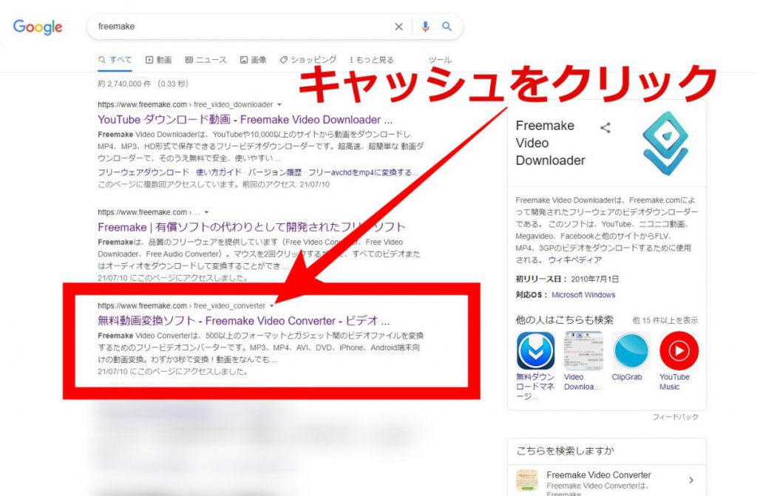Click the こちらを検索しますか heading
The width and height of the screenshot is (757, 496).
click(566, 451)
